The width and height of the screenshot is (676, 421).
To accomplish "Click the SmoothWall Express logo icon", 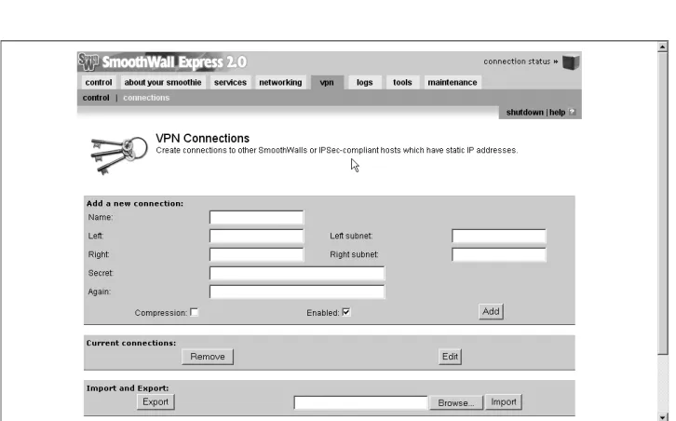I will pyautogui.click(x=88, y=61).
